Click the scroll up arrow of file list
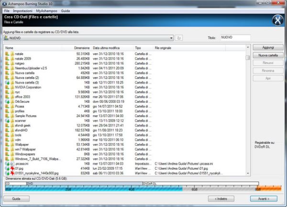This screenshot has width=287, height=207. pyautogui.click(x=248, y=47)
